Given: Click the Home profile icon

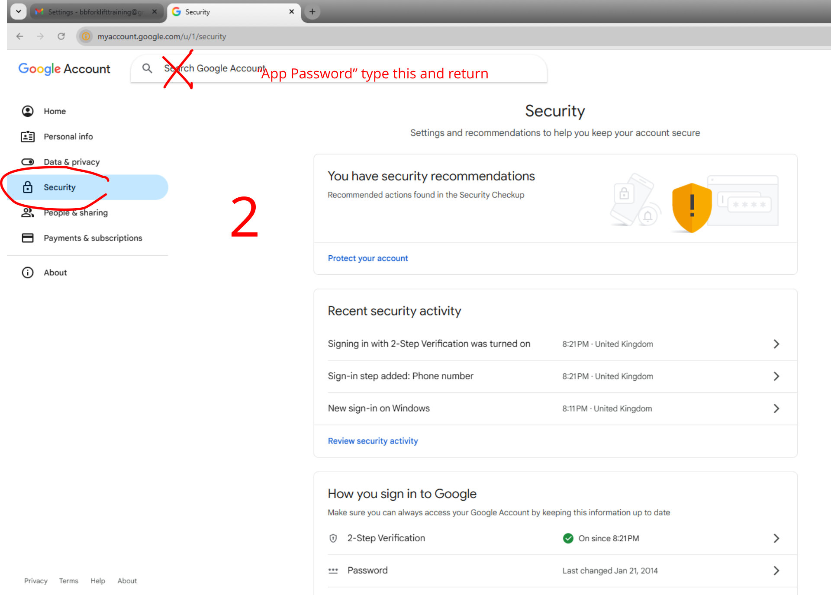Looking at the screenshot, I should (28, 111).
